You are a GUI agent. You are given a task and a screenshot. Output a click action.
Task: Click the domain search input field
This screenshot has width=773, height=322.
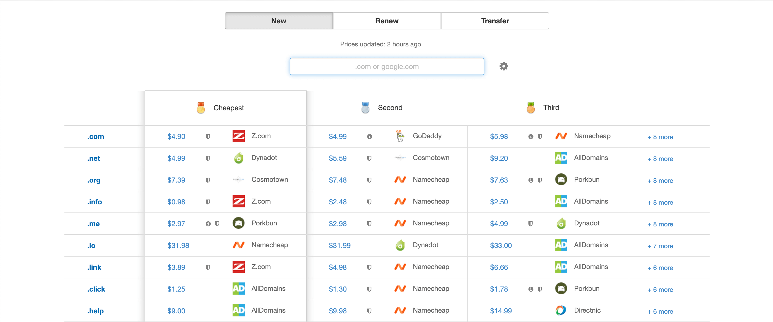(386, 66)
